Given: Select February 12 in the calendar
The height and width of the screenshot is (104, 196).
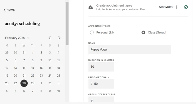Looking at the screenshot, I should (x=7, y=68).
